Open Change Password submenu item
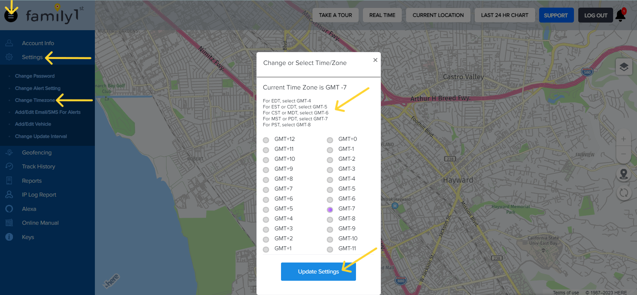This screenshot has width=637, height=295. 35,76
